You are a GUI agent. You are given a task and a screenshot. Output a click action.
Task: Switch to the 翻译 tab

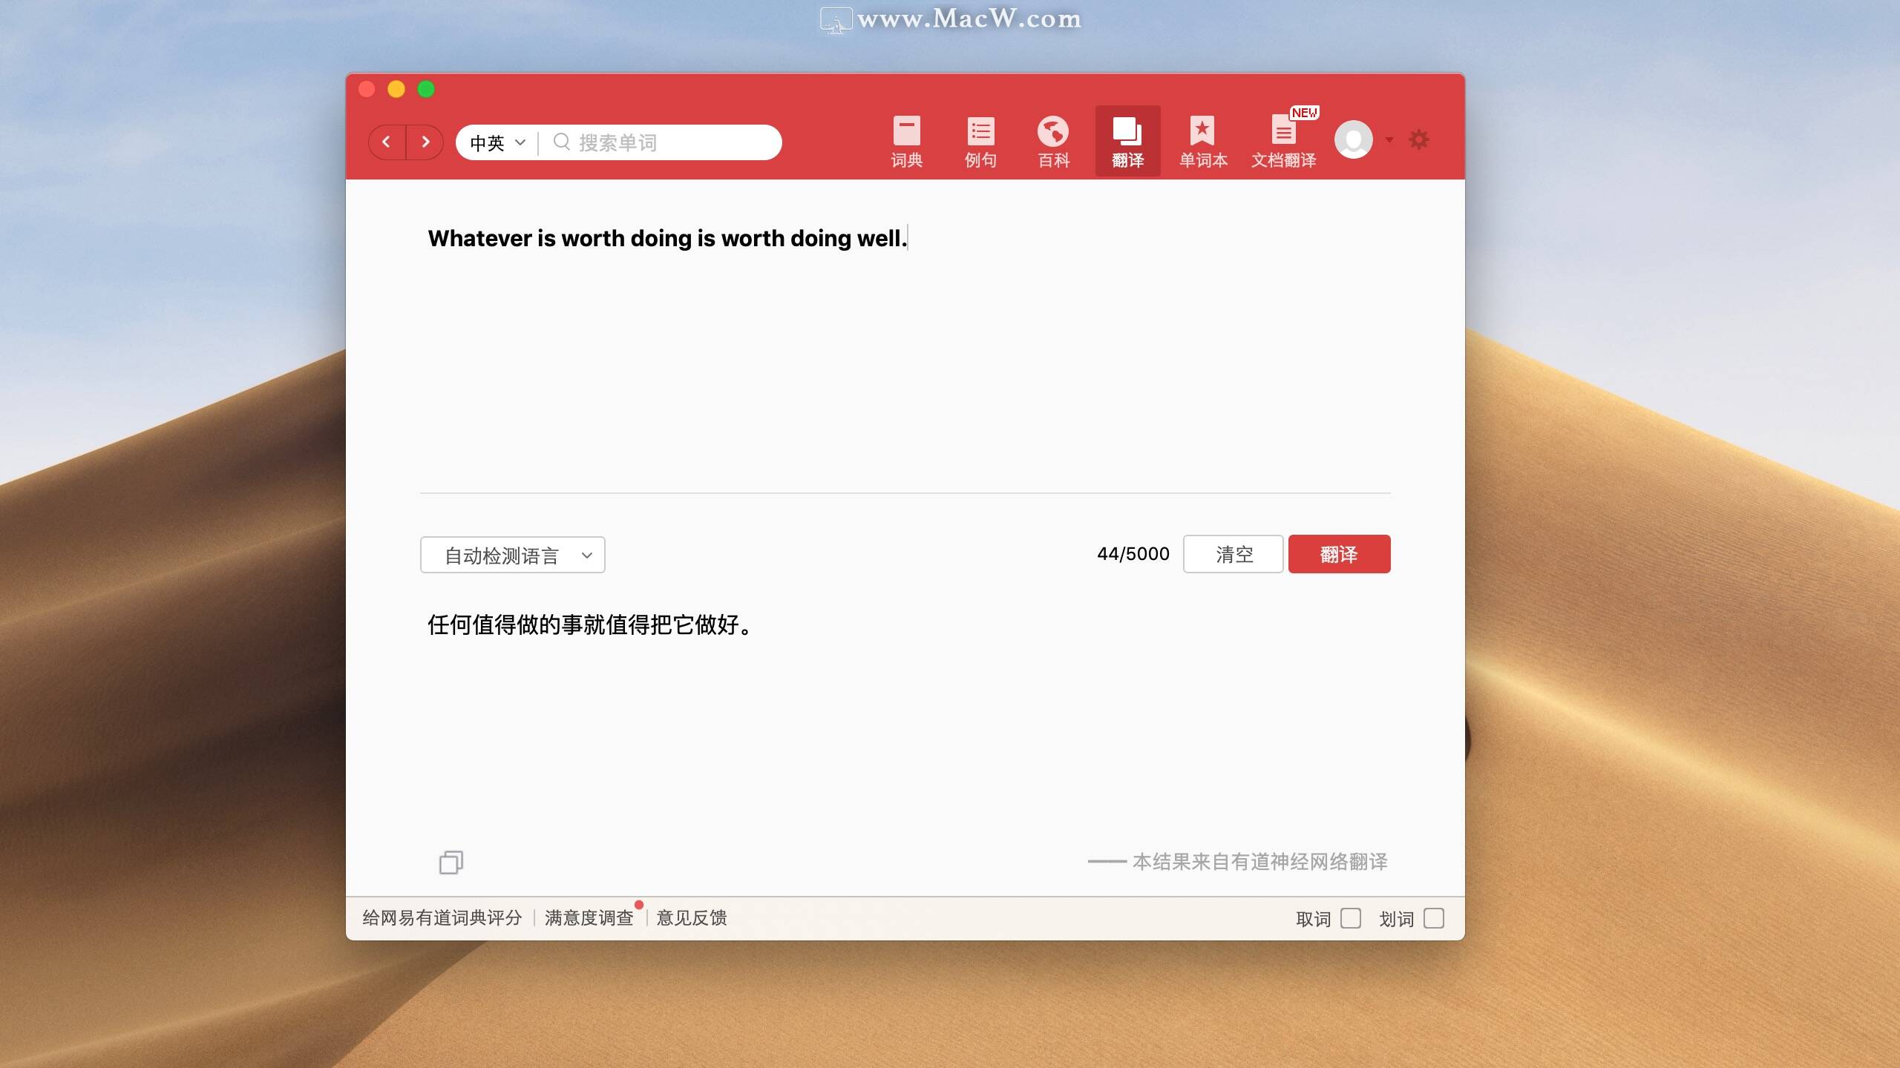[x=1127, y=141]
